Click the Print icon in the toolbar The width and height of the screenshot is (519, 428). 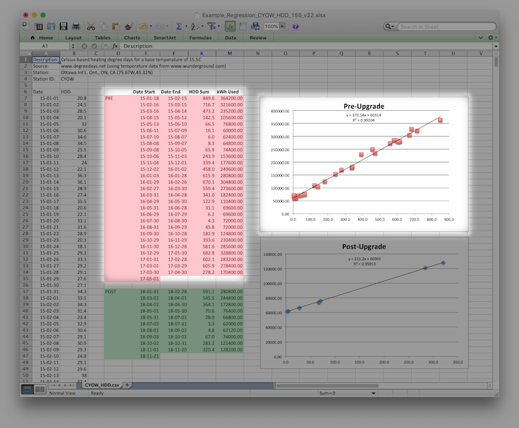[x=76, y=27]
